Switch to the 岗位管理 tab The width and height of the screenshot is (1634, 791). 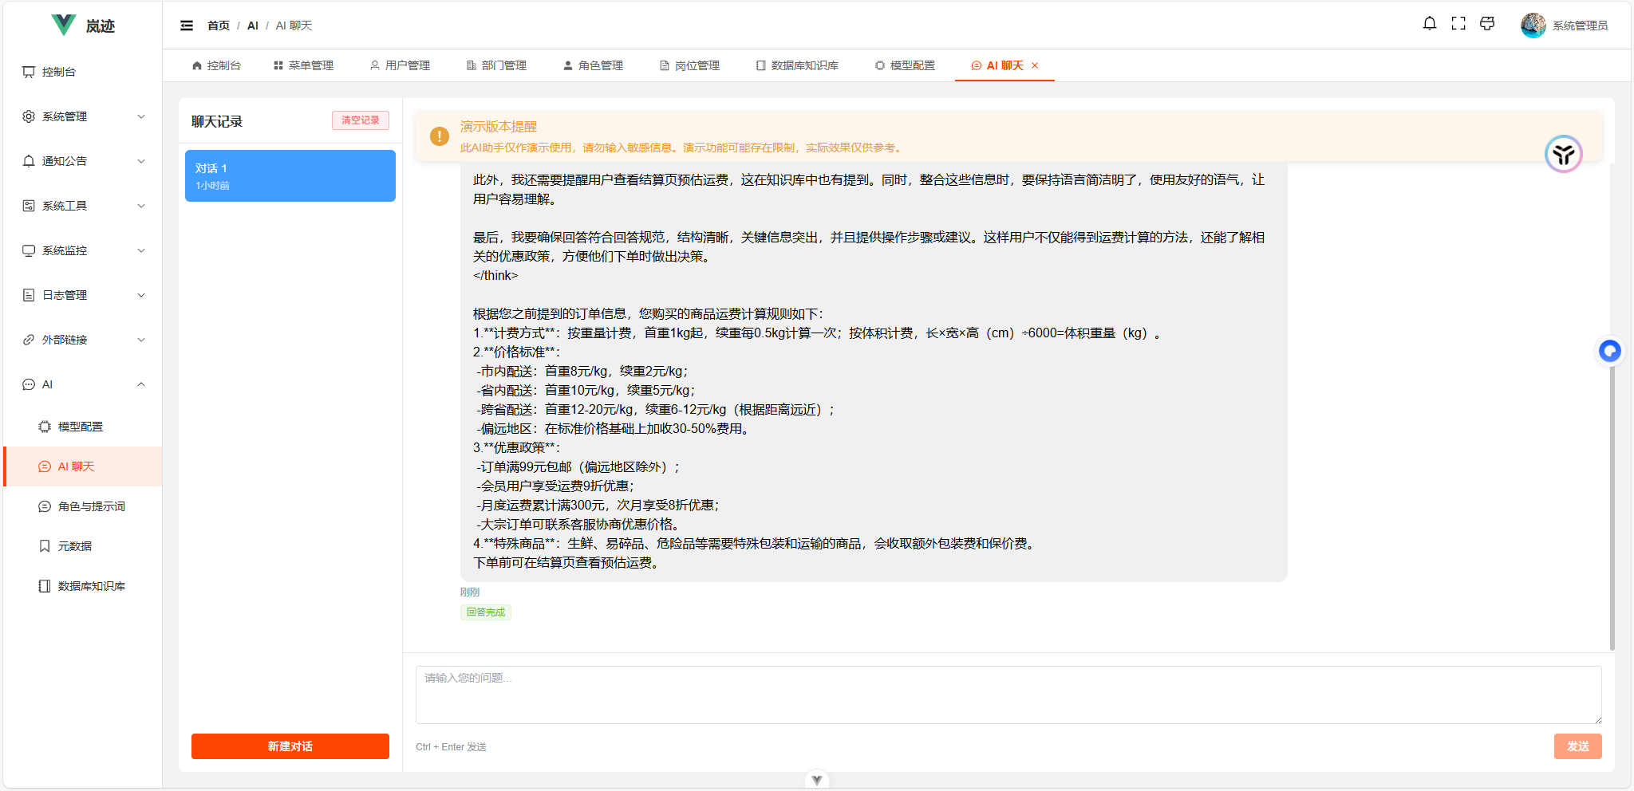[689, 65]
